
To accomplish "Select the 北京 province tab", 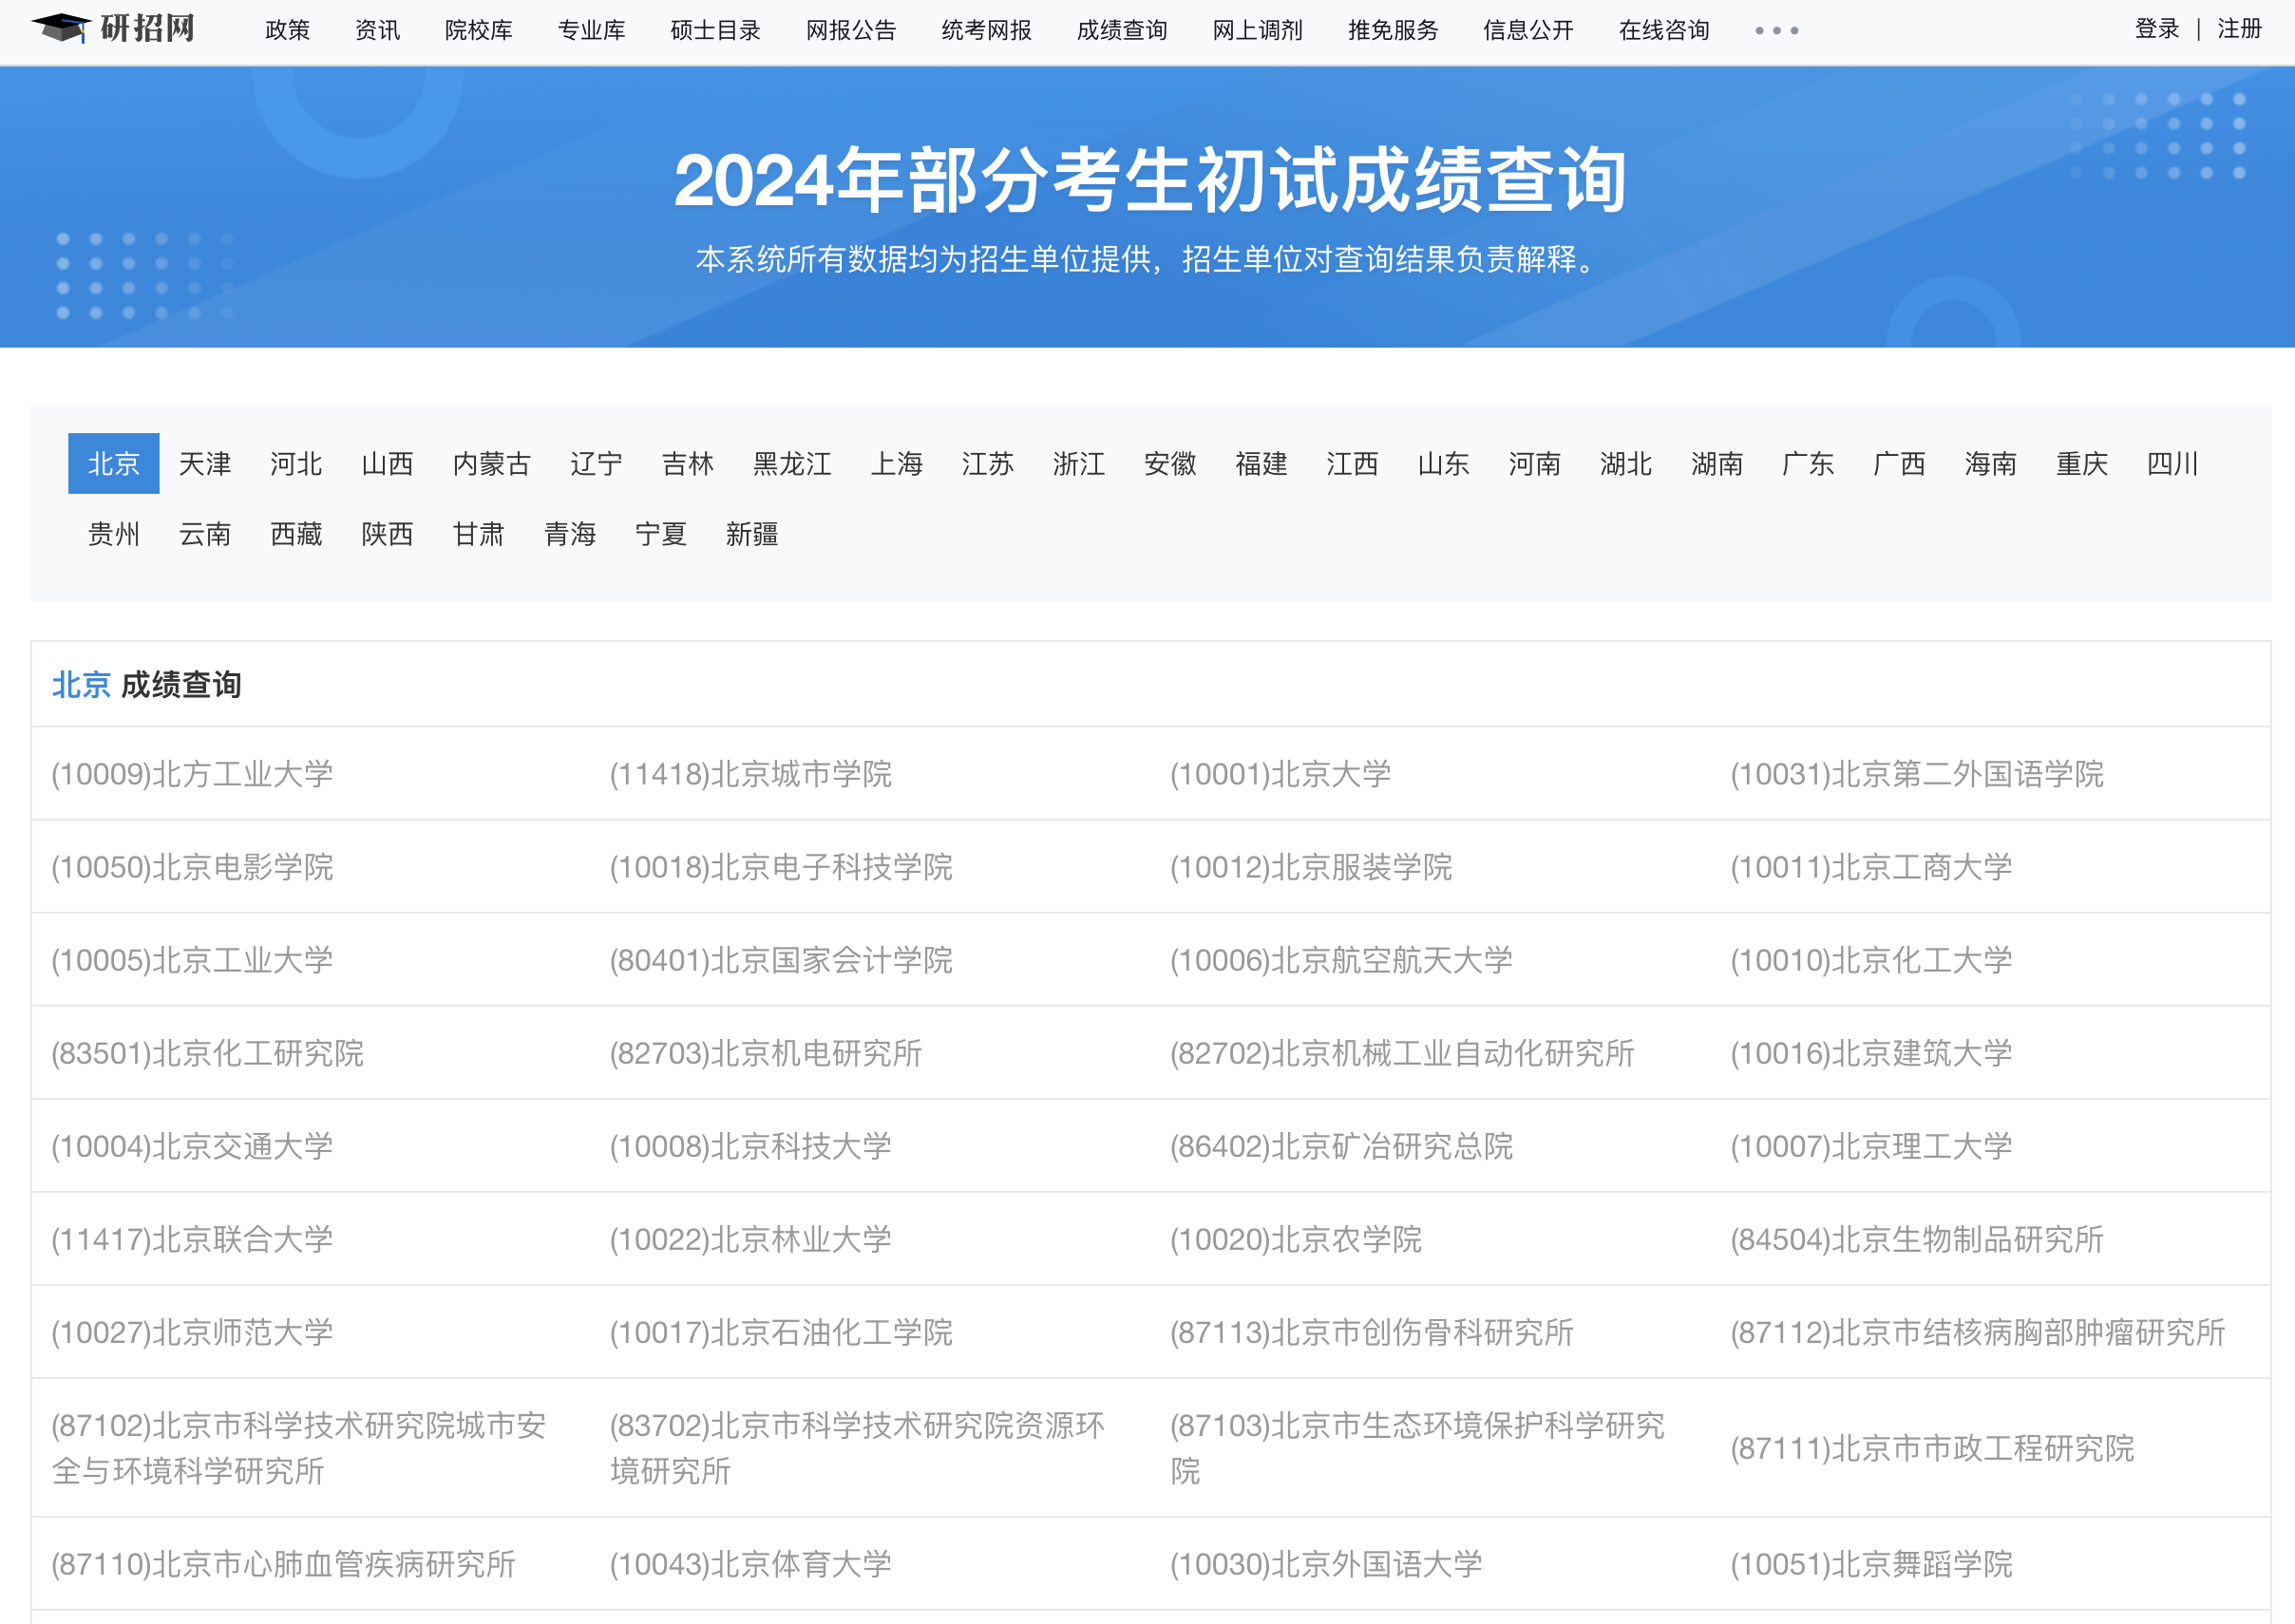I will [113, 463].
